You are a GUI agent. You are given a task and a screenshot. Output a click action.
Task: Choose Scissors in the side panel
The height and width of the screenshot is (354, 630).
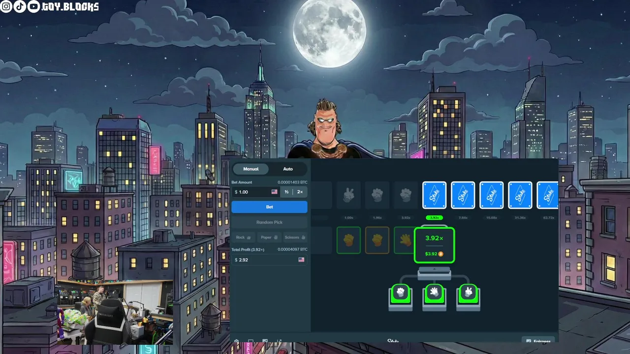coord(295,237)
